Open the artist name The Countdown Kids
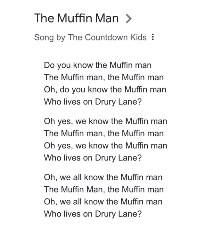Image resolution: width=197 pixels, height=231 pixels. 107,37
